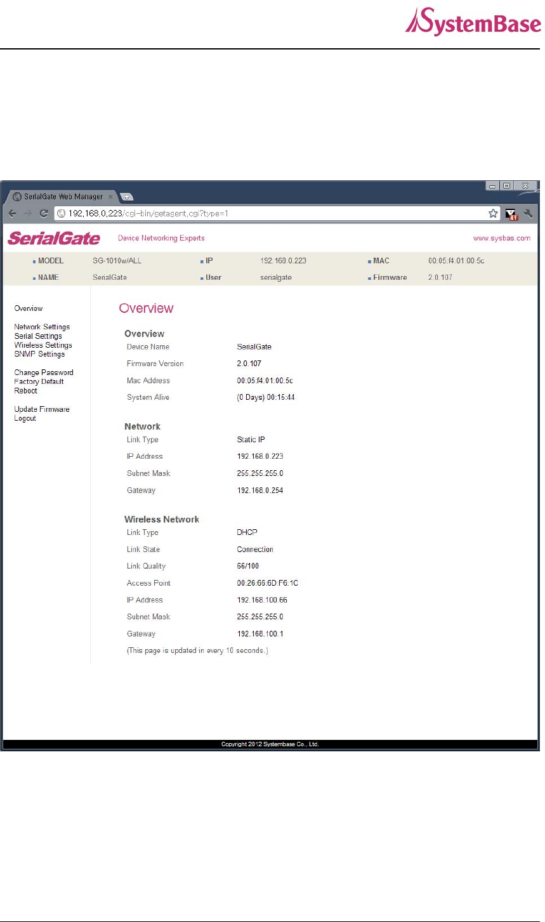The width and height of the screenshot is (545, 922).
Task: Click the SerialGate logo
Action: pos(54,239)
